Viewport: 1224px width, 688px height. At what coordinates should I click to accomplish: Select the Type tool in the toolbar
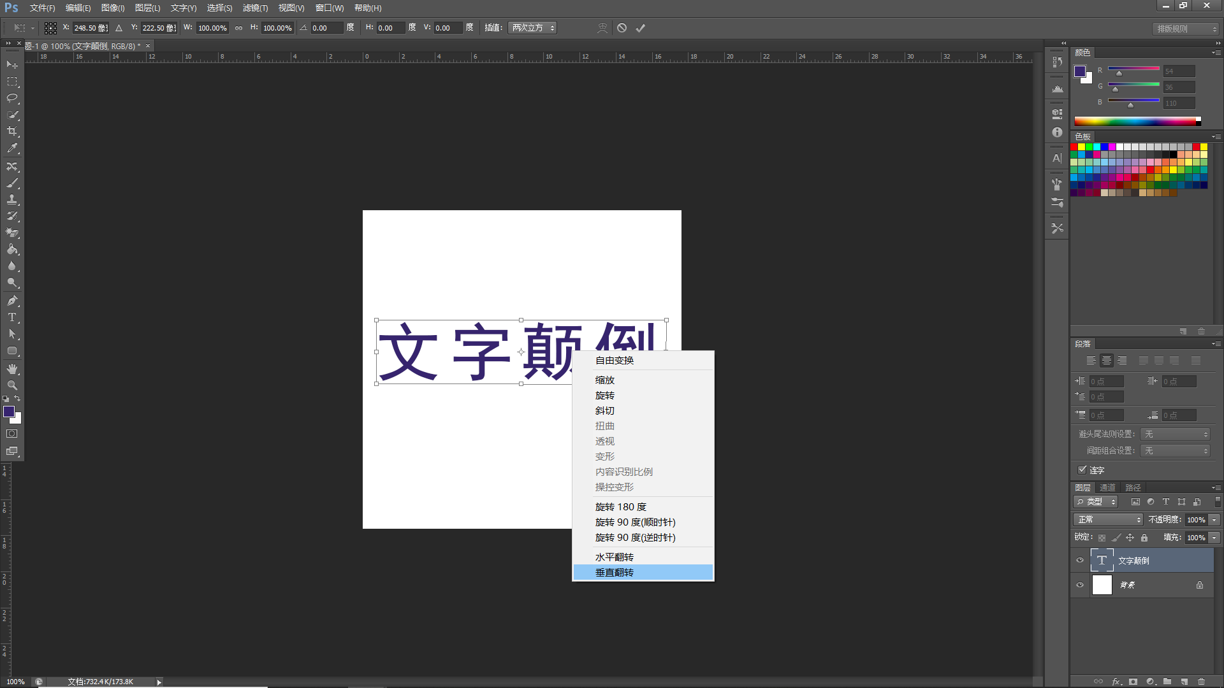[11, 317]
